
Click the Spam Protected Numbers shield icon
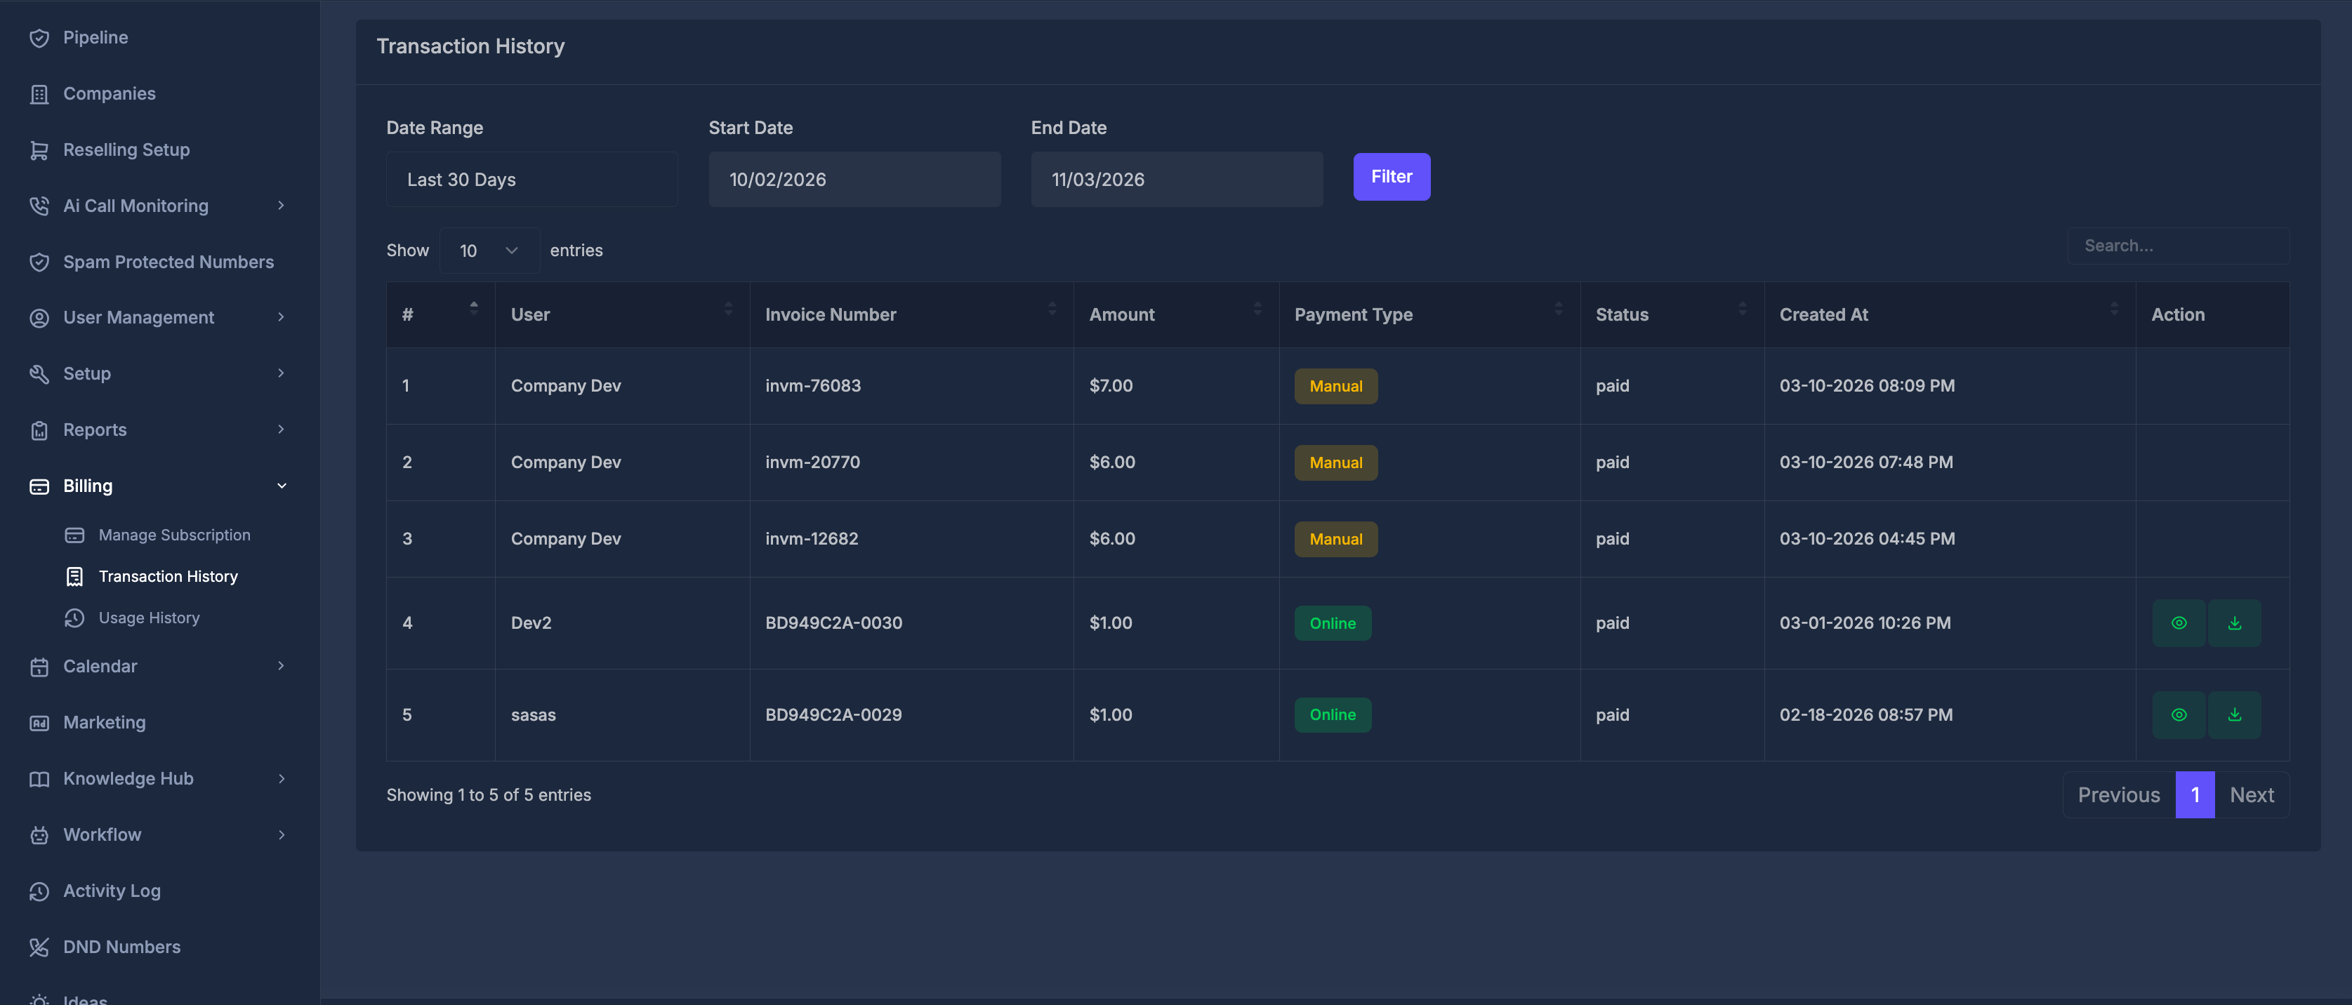point(39,261)
